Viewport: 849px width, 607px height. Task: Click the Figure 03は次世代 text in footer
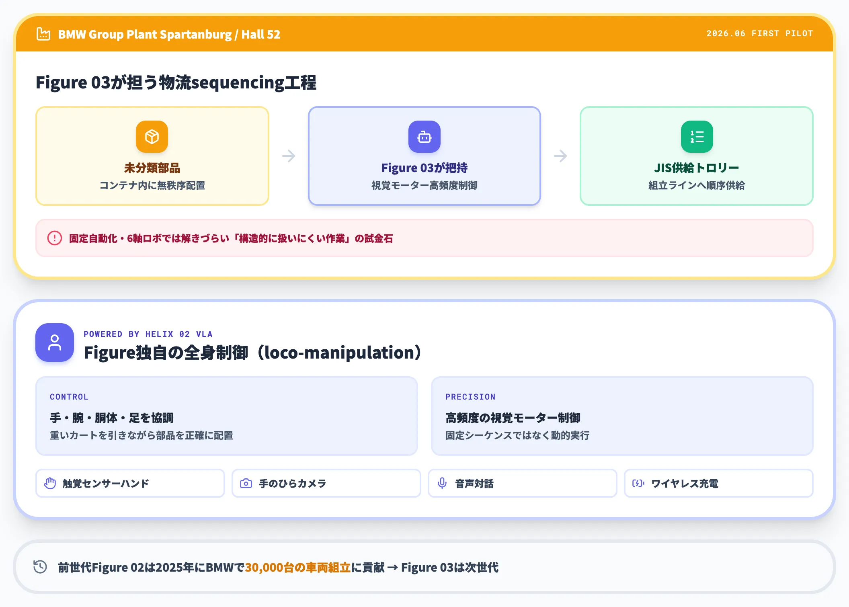[450, 567]
